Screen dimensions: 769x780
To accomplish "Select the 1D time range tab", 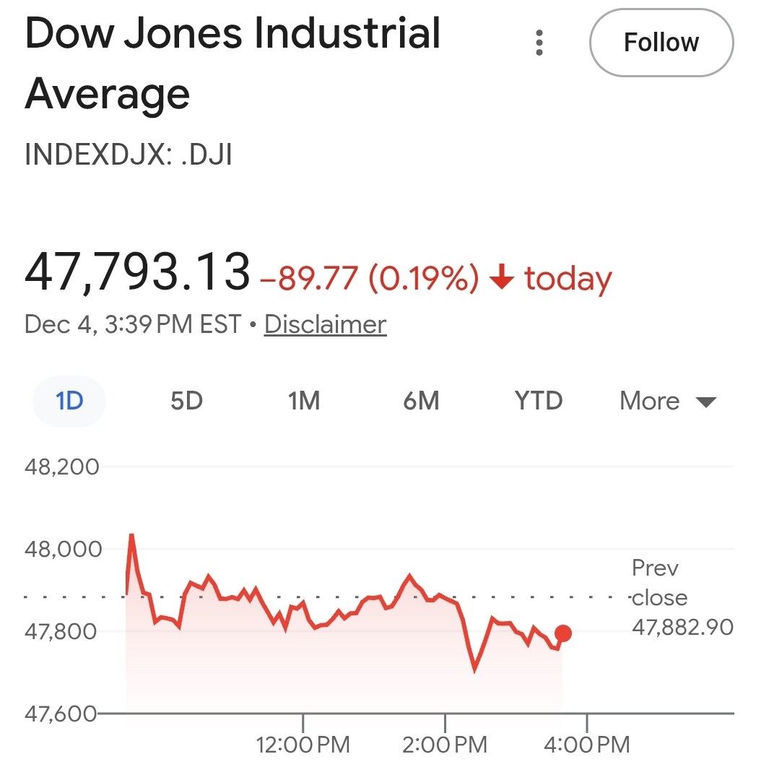I will (69, 401).
